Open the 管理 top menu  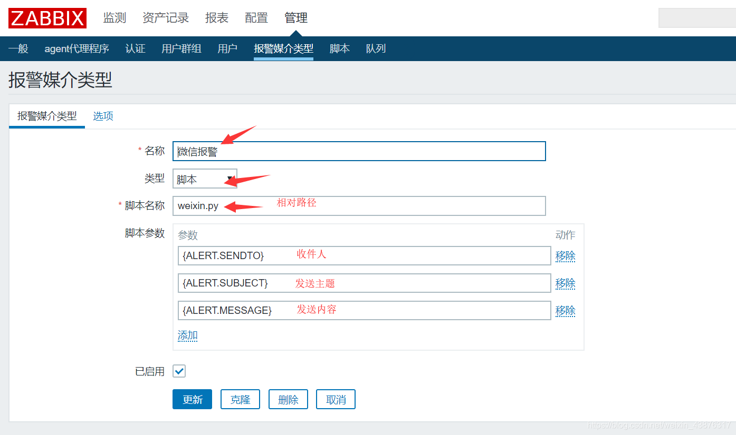tap(296, 18)
